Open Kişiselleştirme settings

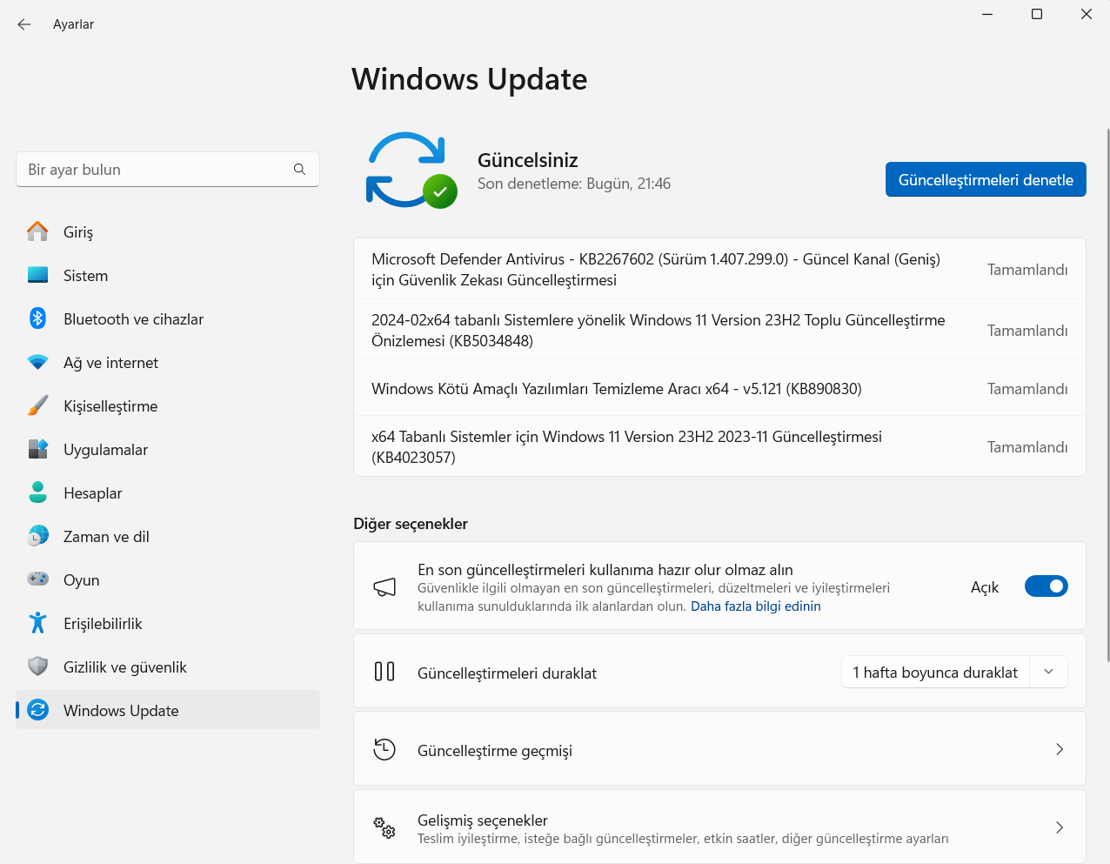point(168,406)
